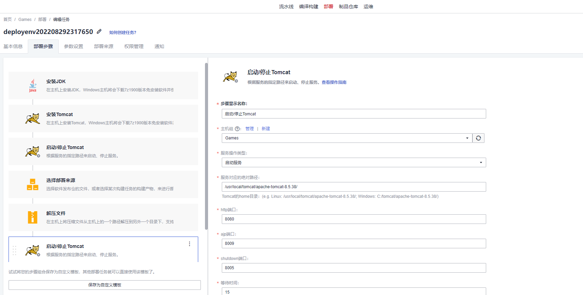Click the drag handle of selected Tomcat step
The width and height of the screenshot is (583, 295).
[14, 250]
